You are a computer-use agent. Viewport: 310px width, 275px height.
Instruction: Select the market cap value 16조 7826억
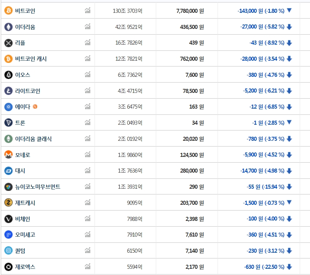[x=129, y=43]
